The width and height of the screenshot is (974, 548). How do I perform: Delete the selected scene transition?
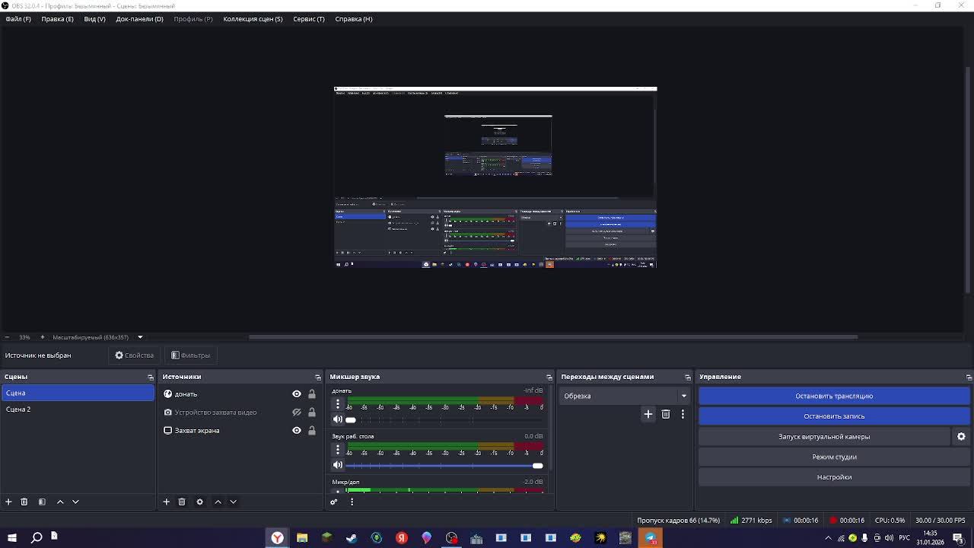point(666,414)
